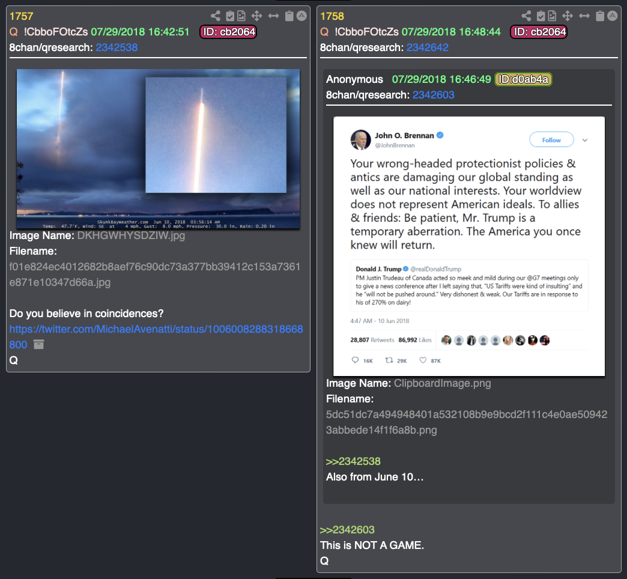This screenshot has height=579, width=627.
Task: Open the MichaelAvenatti twitter status link
Action: click(156, 337)
